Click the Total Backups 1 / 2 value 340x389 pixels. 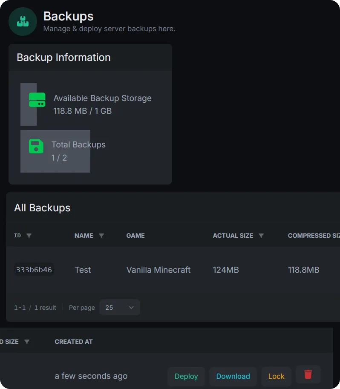[x=59, y=158]
